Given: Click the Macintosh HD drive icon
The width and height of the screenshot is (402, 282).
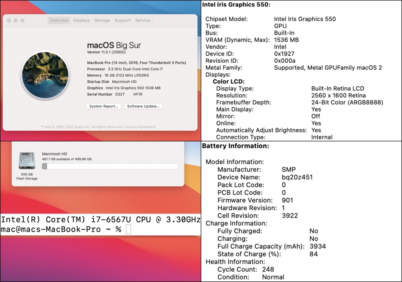Looking at the screenshot, I should (27, 161).
